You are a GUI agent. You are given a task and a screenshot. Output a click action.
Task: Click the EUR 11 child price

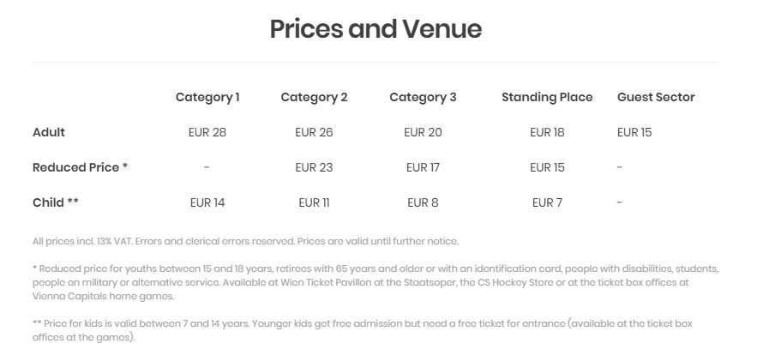(314, 202)
